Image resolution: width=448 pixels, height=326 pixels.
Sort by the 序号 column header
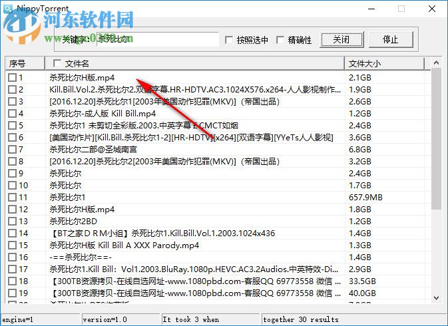25,63
